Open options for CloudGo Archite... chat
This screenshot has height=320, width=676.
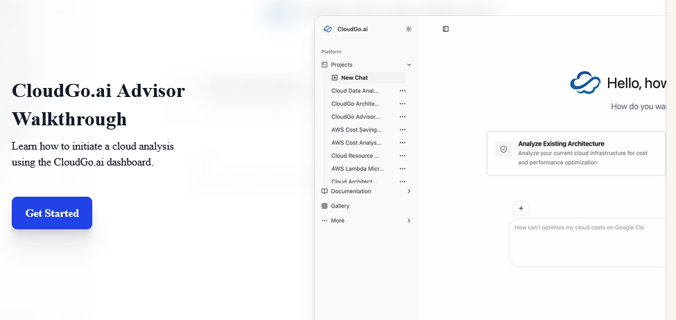[403, 104]
